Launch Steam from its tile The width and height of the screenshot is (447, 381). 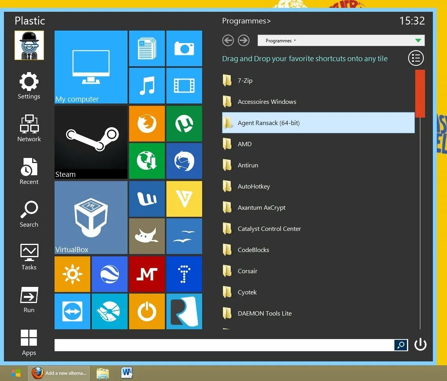pos(91,142)
